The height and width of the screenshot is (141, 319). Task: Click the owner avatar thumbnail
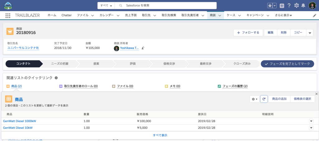click(x=117, y=48)
